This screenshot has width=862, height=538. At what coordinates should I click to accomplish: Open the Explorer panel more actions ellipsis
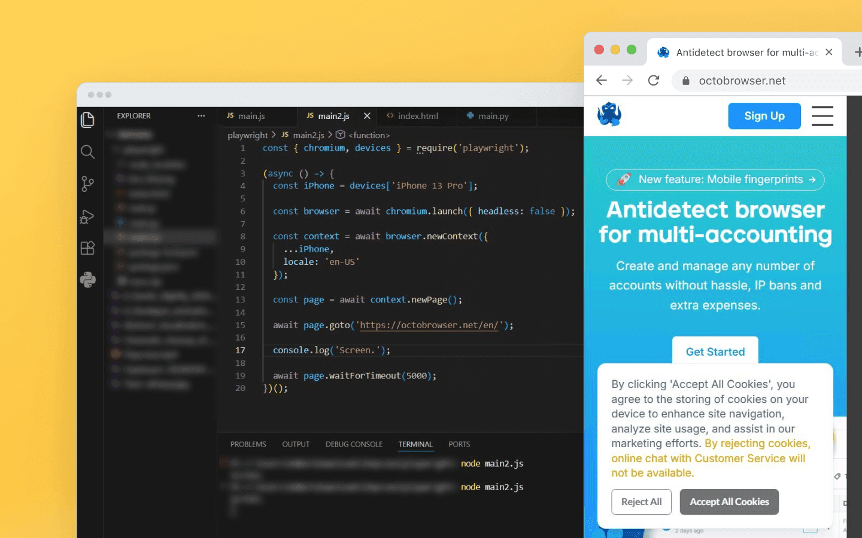(201, 116)
